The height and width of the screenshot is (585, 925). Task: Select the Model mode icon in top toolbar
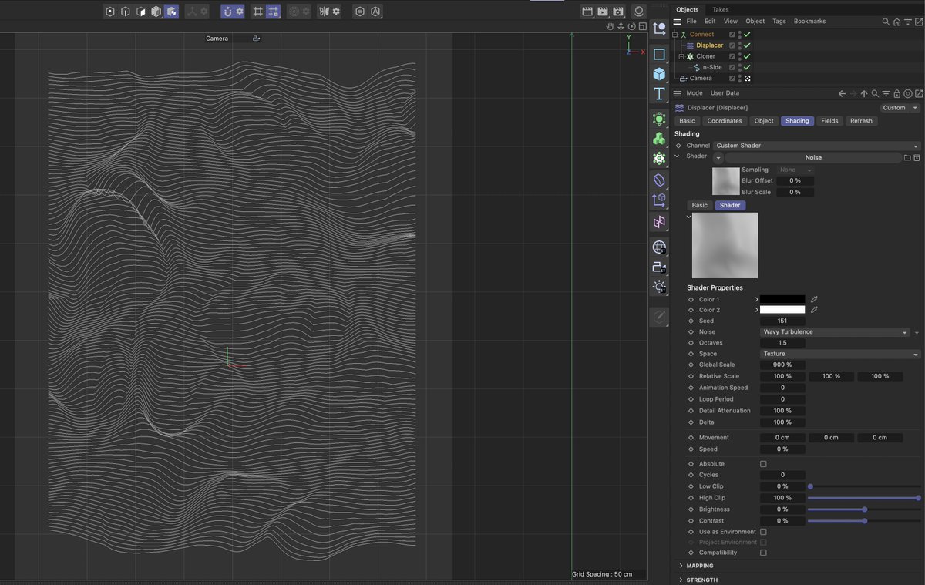(x=156, y=12)
